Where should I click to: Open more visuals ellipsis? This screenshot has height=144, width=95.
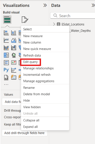click(6, 84)
